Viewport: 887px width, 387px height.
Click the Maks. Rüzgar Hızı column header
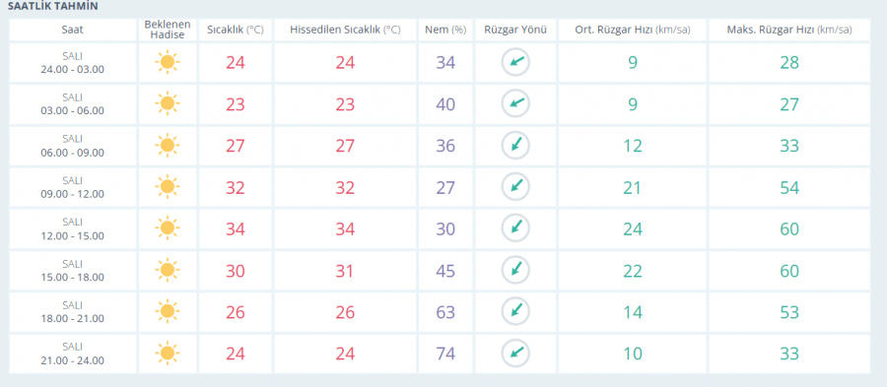(789, 30)
